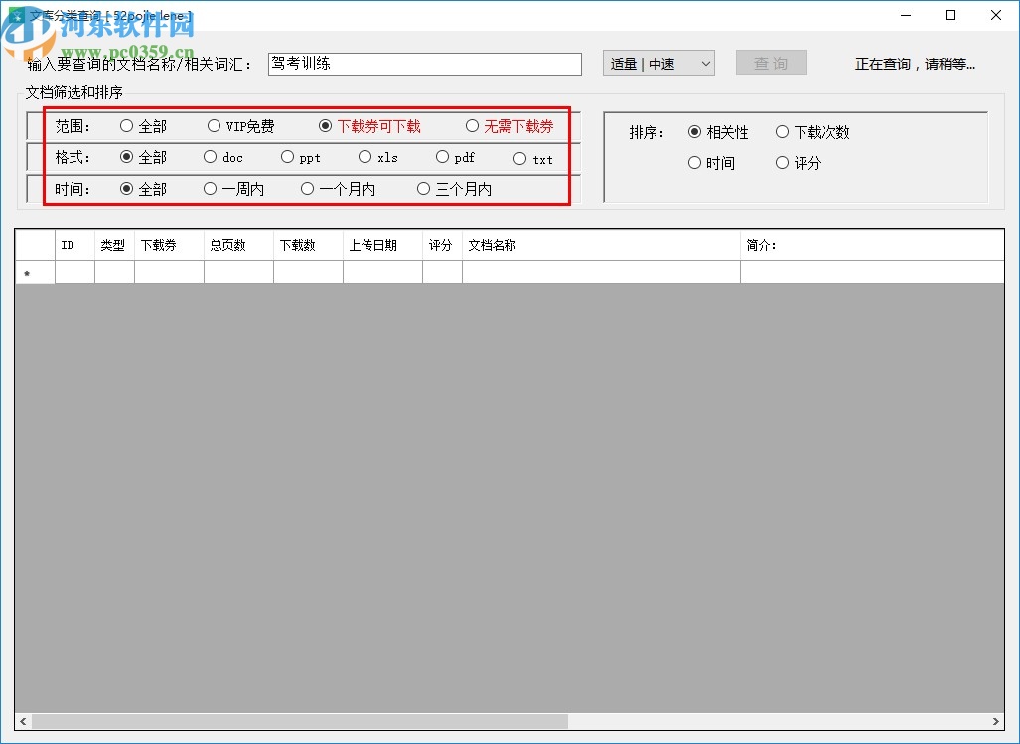
Task: Click horizontal scrollbar right arrow
Action: tap(996, 721)
